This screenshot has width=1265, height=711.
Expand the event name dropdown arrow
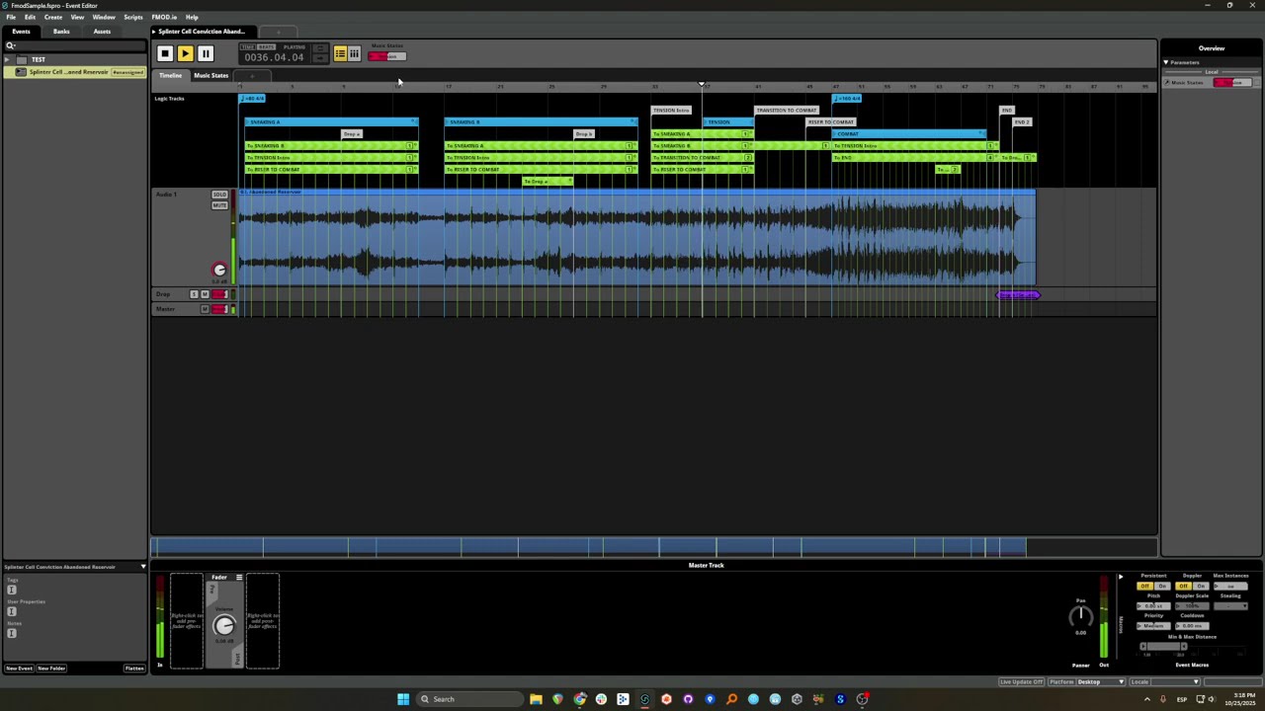point(142,567)
